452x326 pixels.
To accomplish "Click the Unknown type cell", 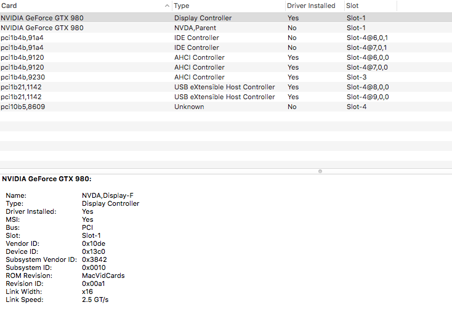I will pos(189,107).
